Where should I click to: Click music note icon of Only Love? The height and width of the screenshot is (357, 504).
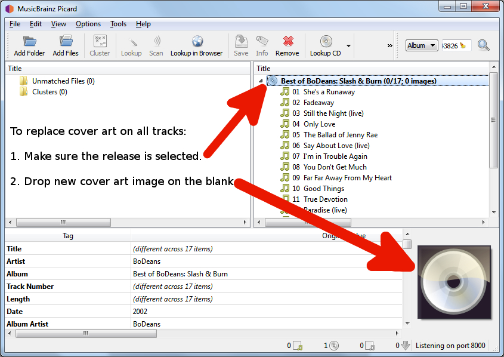[285, 124]
